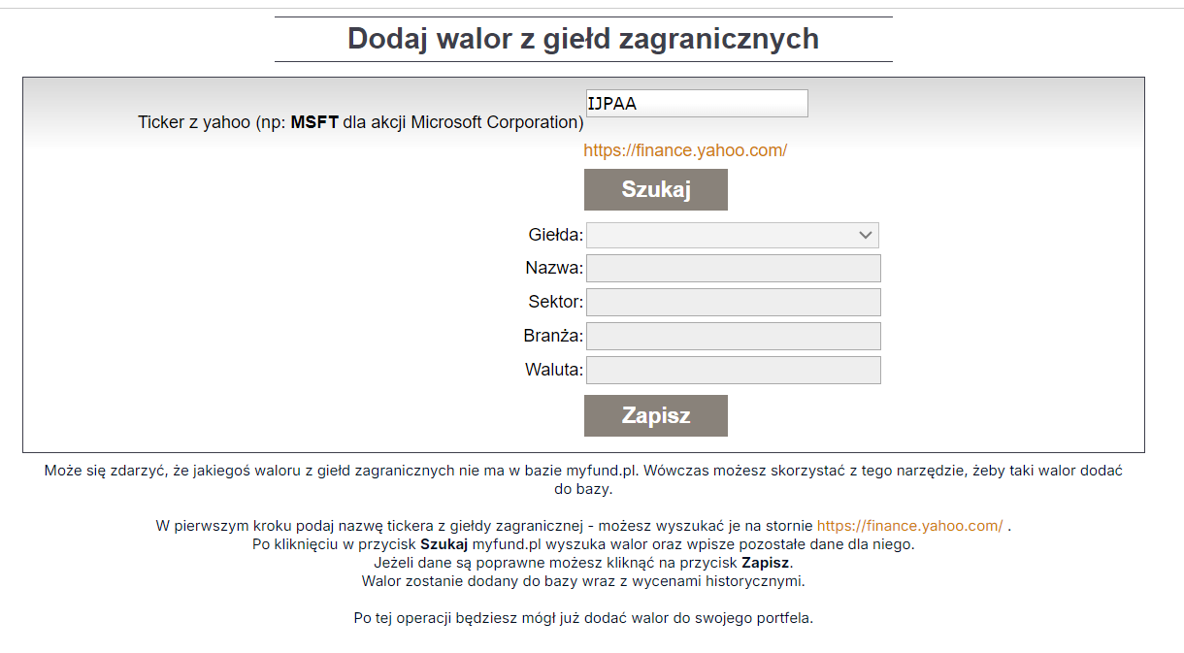This screenshot has width=1184, height=653.
Task: Click the bold Zapisz word in the instructions
Action: [767, 563]
